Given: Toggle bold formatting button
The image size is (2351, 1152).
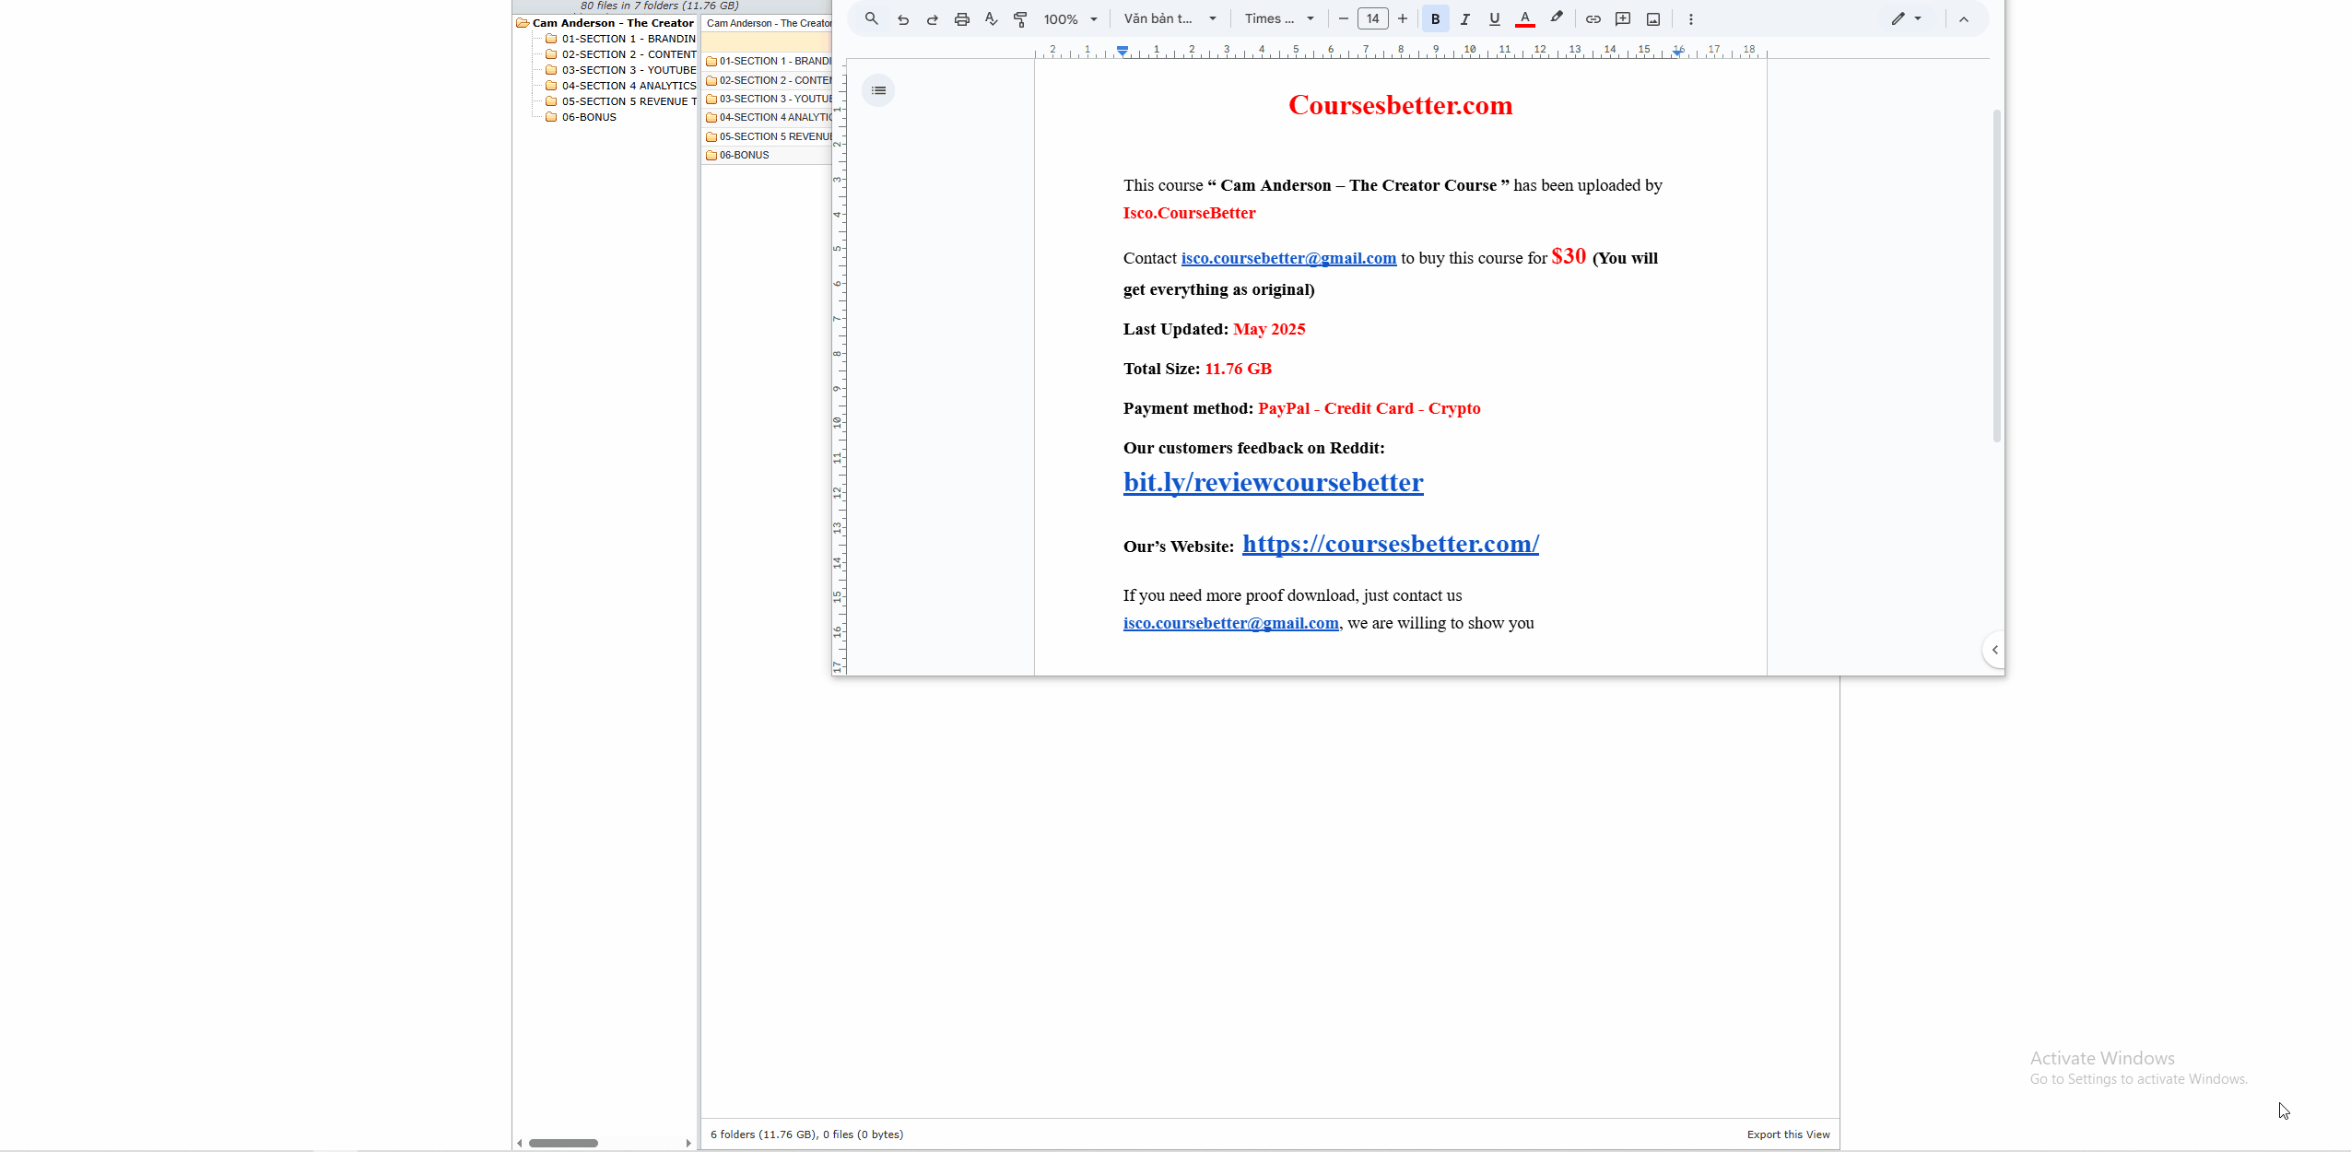Looking at the screenshot, I should [1435, 18].
